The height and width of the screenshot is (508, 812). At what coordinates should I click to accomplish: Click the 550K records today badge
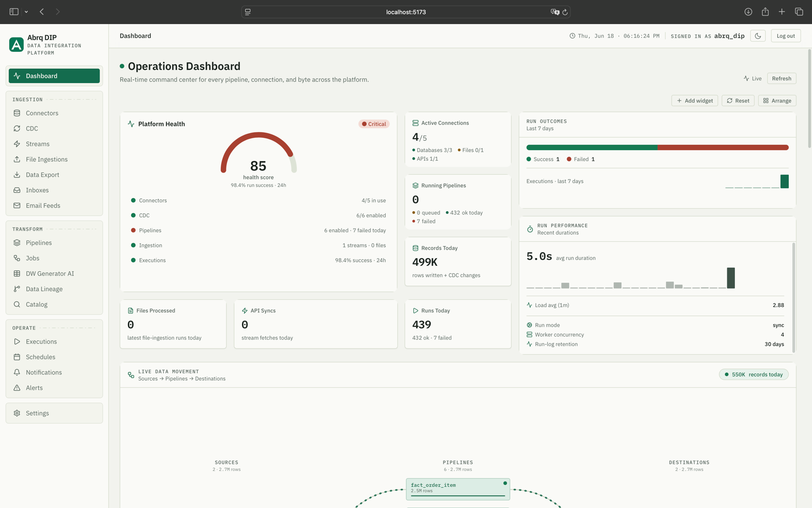754,374
